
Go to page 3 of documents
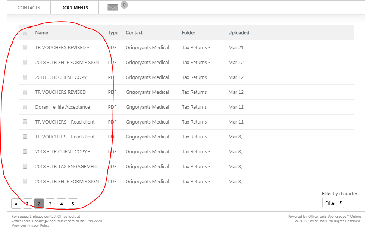tap(50, 203)
